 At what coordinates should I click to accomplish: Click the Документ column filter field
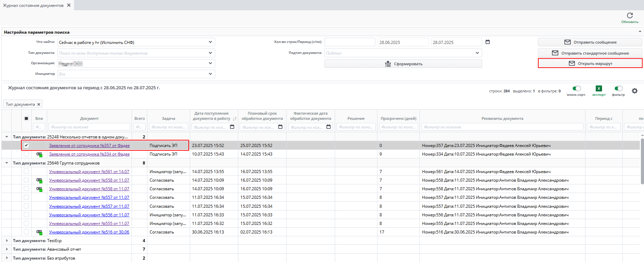click(89, 127)
